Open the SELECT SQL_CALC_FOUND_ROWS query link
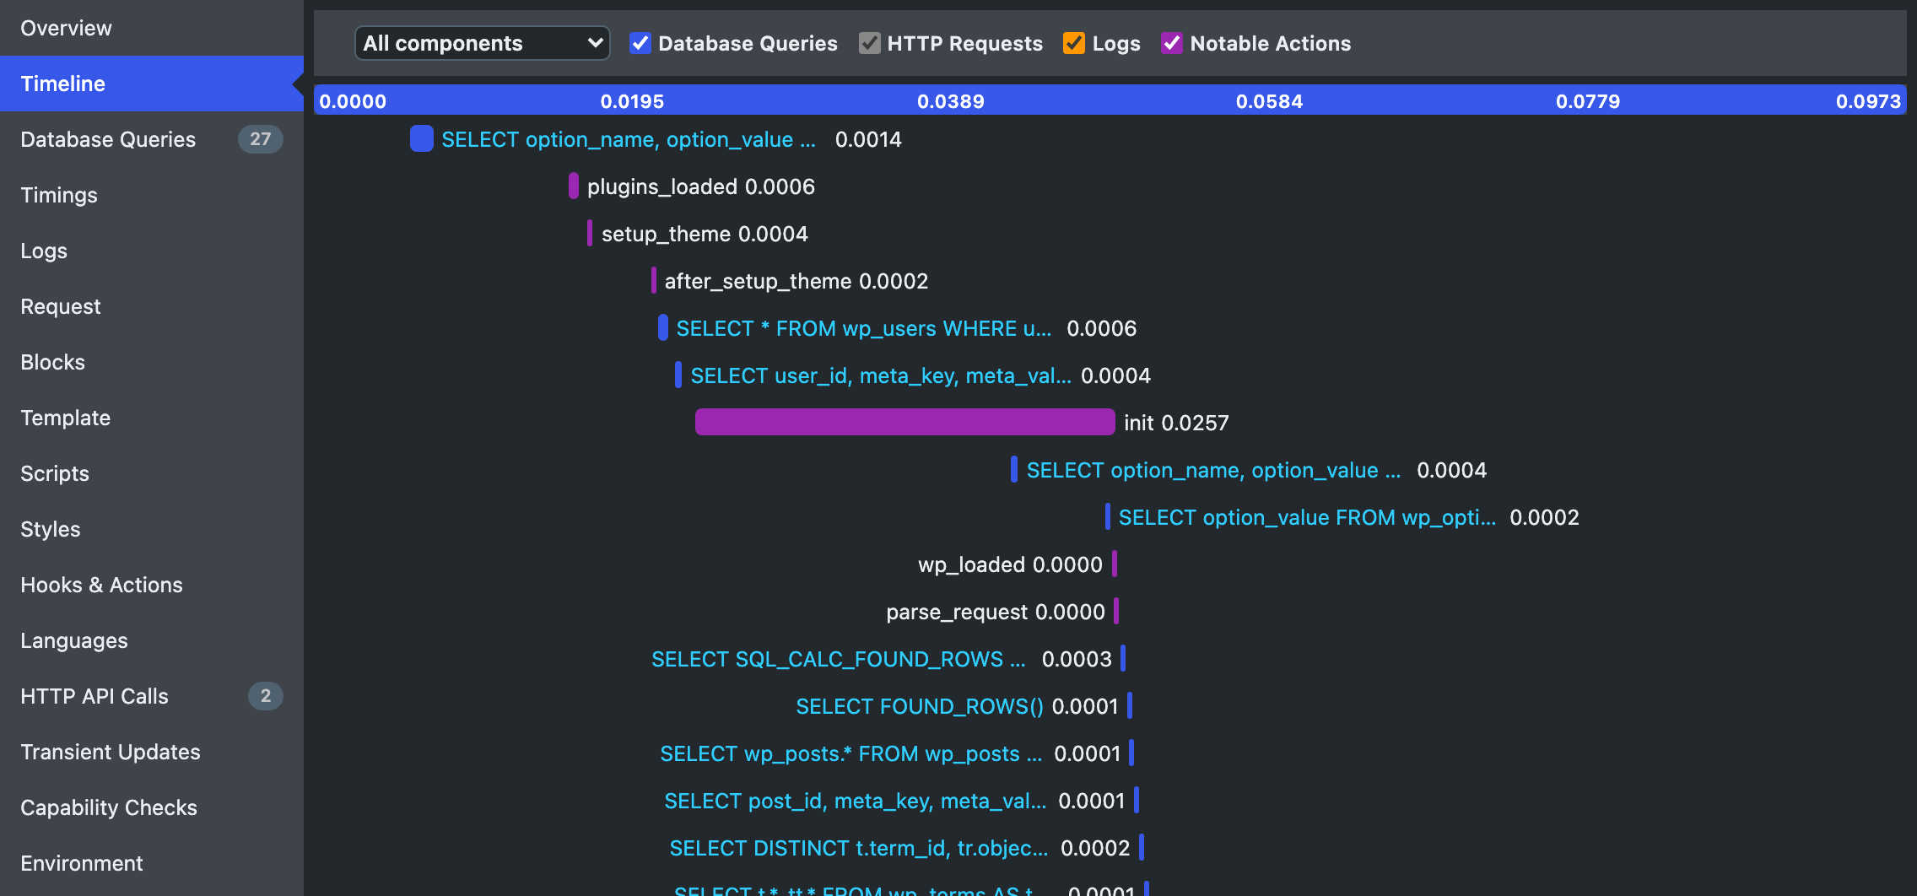The width and height of the screenshot is (1917, 896). pos(838,659)
